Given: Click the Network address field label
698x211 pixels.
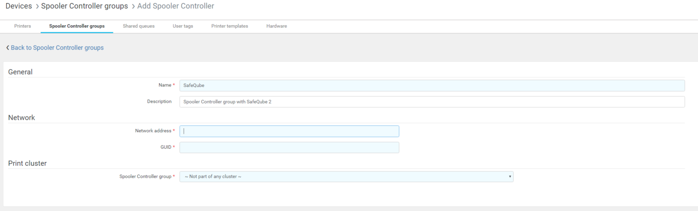Looking at the screenshot, I should [x=153, y=131].
